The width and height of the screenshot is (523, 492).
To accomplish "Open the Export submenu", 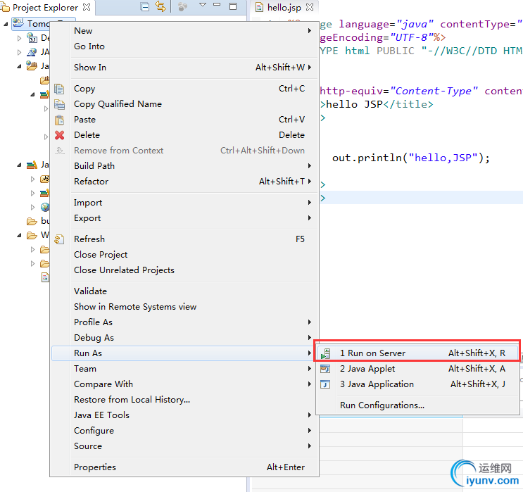I will [185, 218].
